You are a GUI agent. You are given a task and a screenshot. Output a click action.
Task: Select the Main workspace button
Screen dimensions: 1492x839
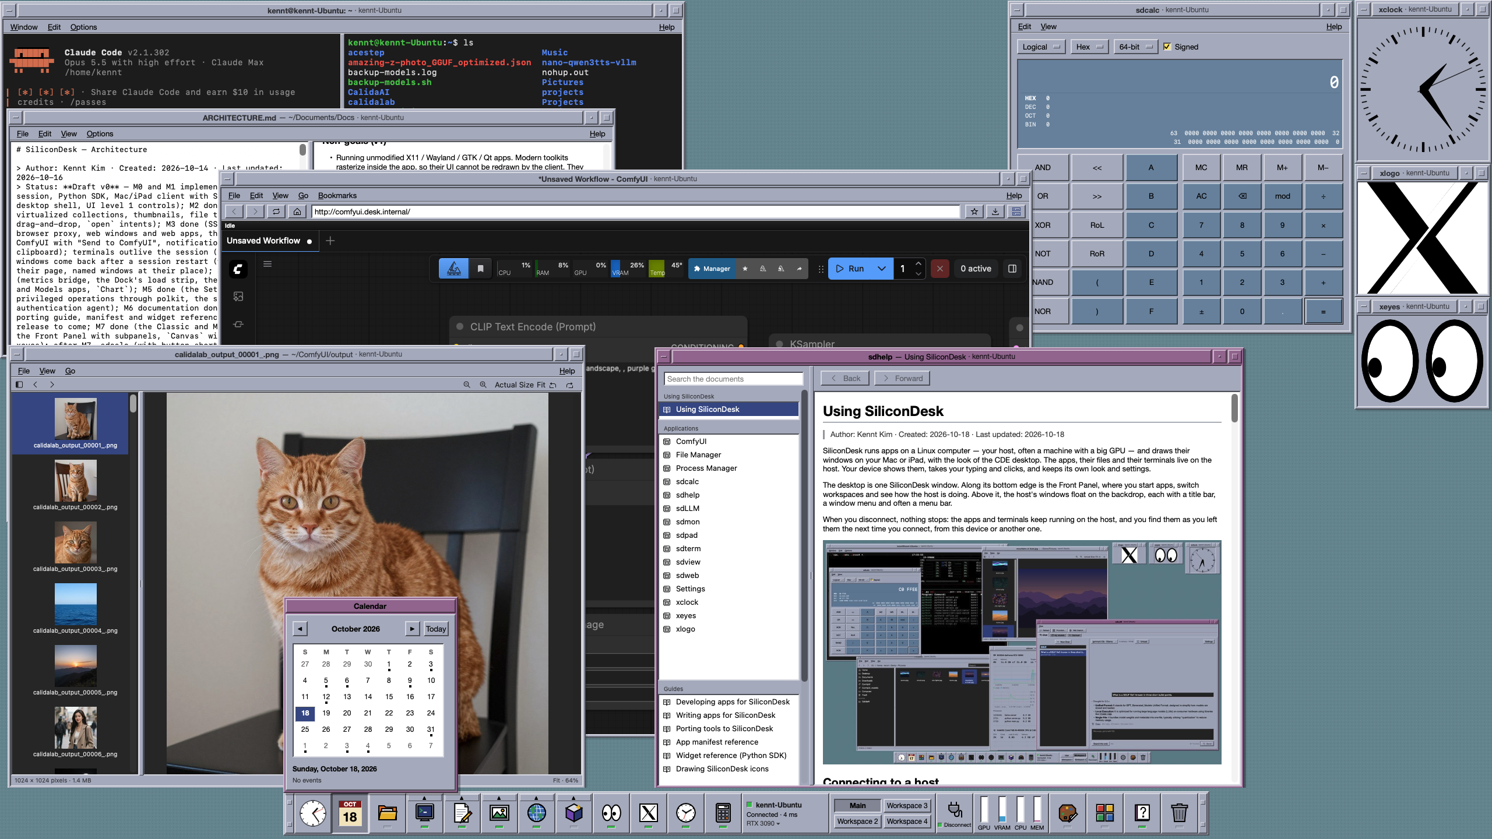coord(857,806)
